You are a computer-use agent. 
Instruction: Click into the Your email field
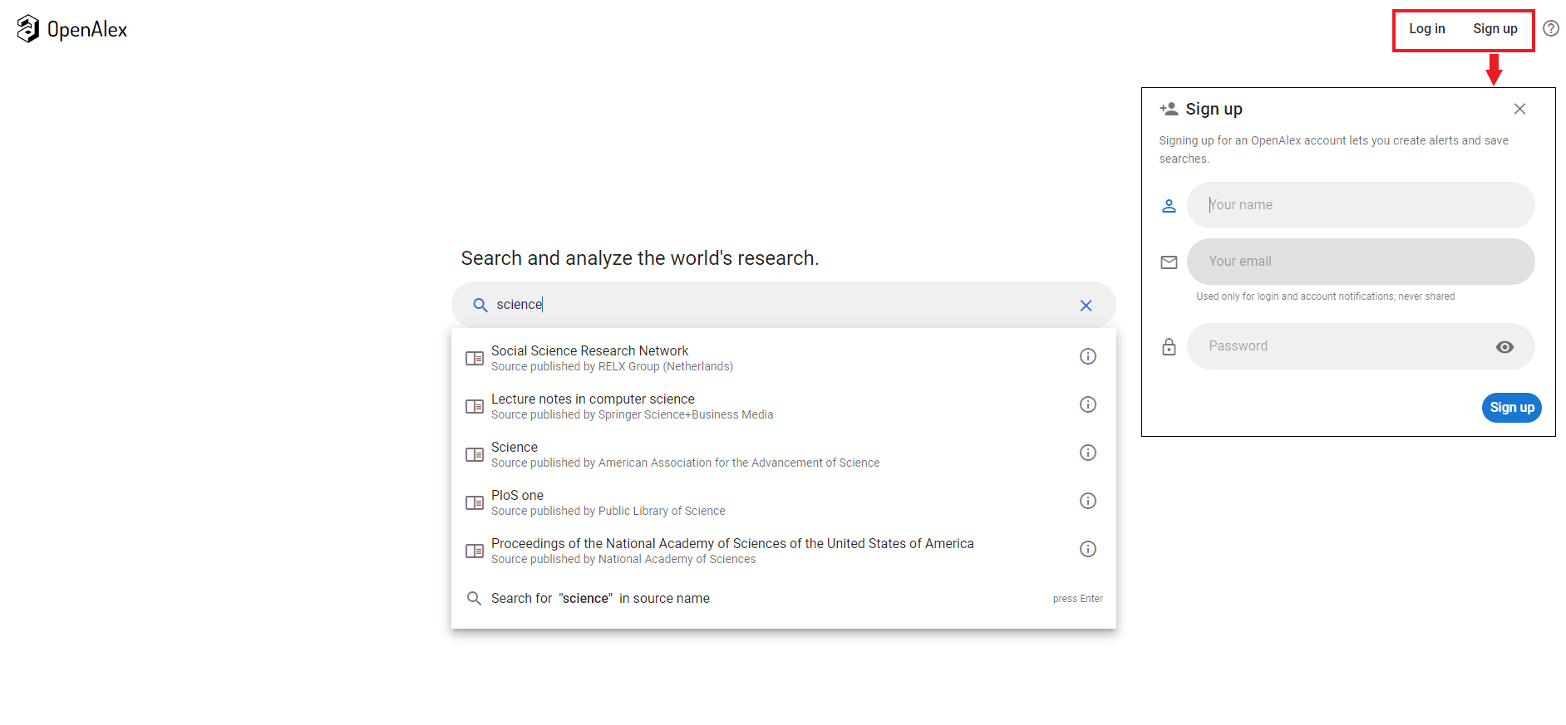point(1360,262)
